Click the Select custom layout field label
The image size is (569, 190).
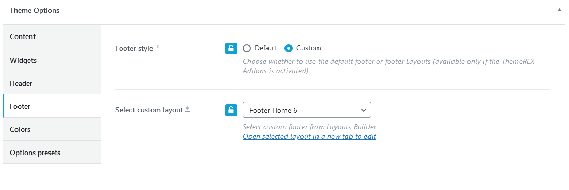149,110
